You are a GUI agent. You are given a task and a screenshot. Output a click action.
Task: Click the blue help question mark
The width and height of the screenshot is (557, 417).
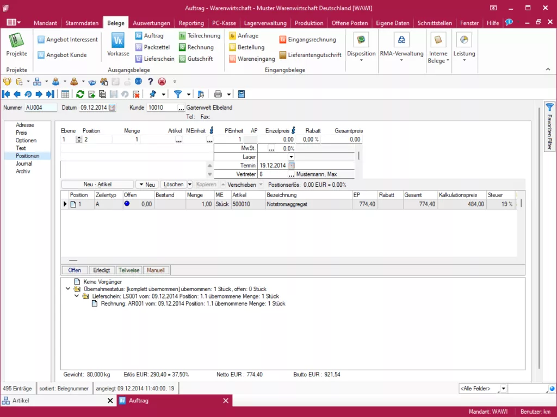pyautogui.click(x=150, y=81)
